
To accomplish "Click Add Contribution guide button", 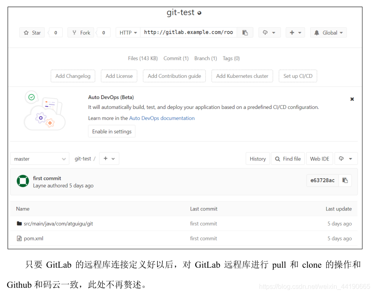I will 174,76.
